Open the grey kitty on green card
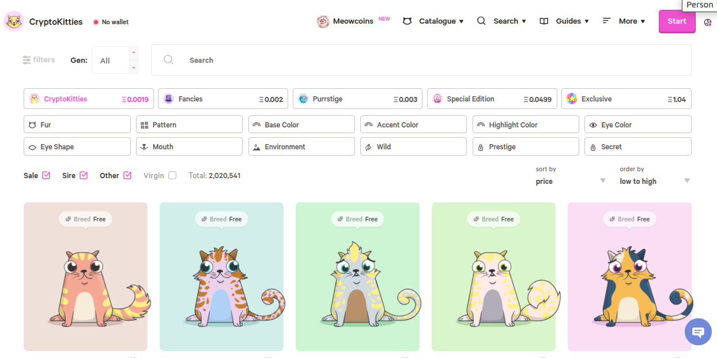 tap(357, 277)
